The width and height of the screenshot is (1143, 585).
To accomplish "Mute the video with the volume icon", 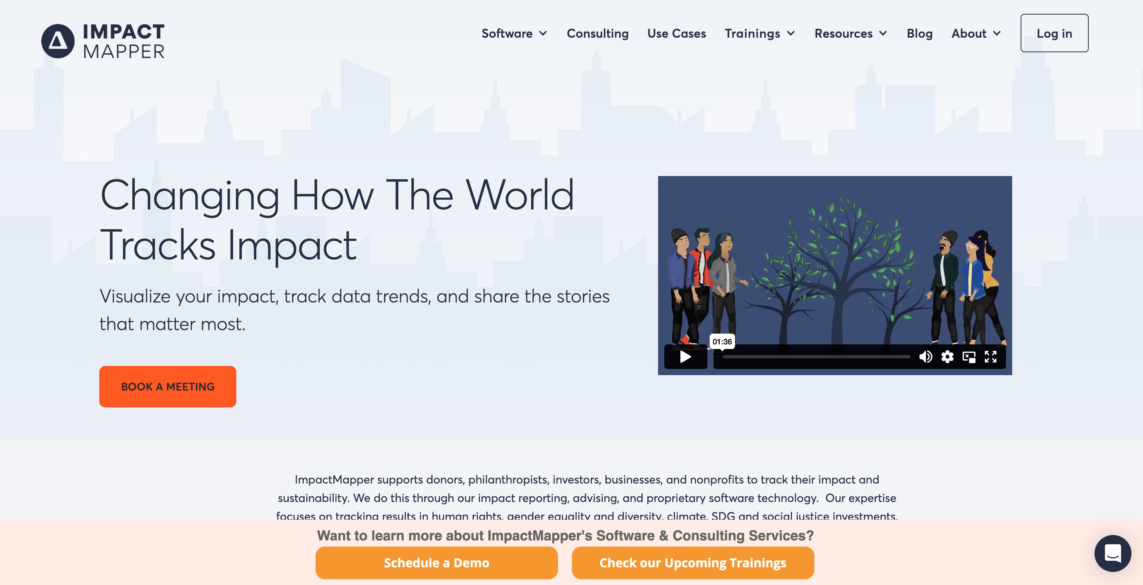I will tap(926, 357).
